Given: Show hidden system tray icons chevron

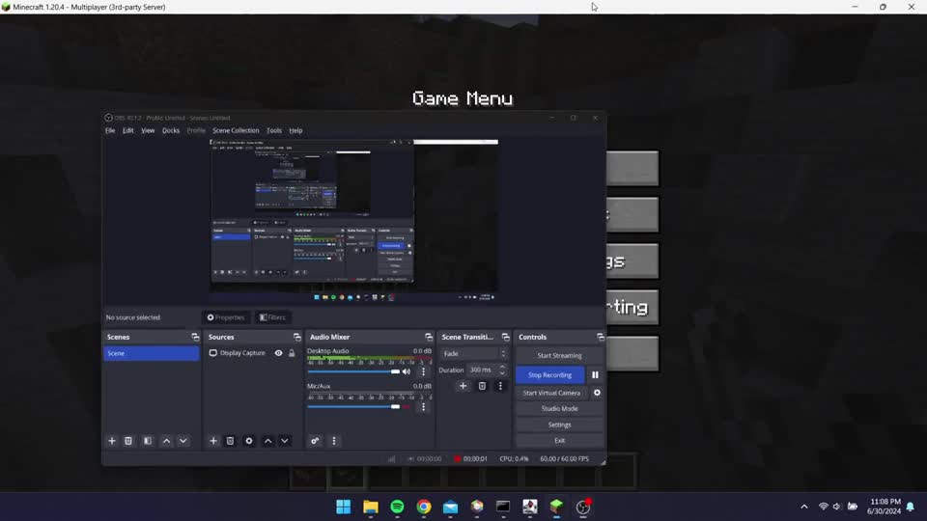Looking at the screenshot, I should tap(804, 507).
